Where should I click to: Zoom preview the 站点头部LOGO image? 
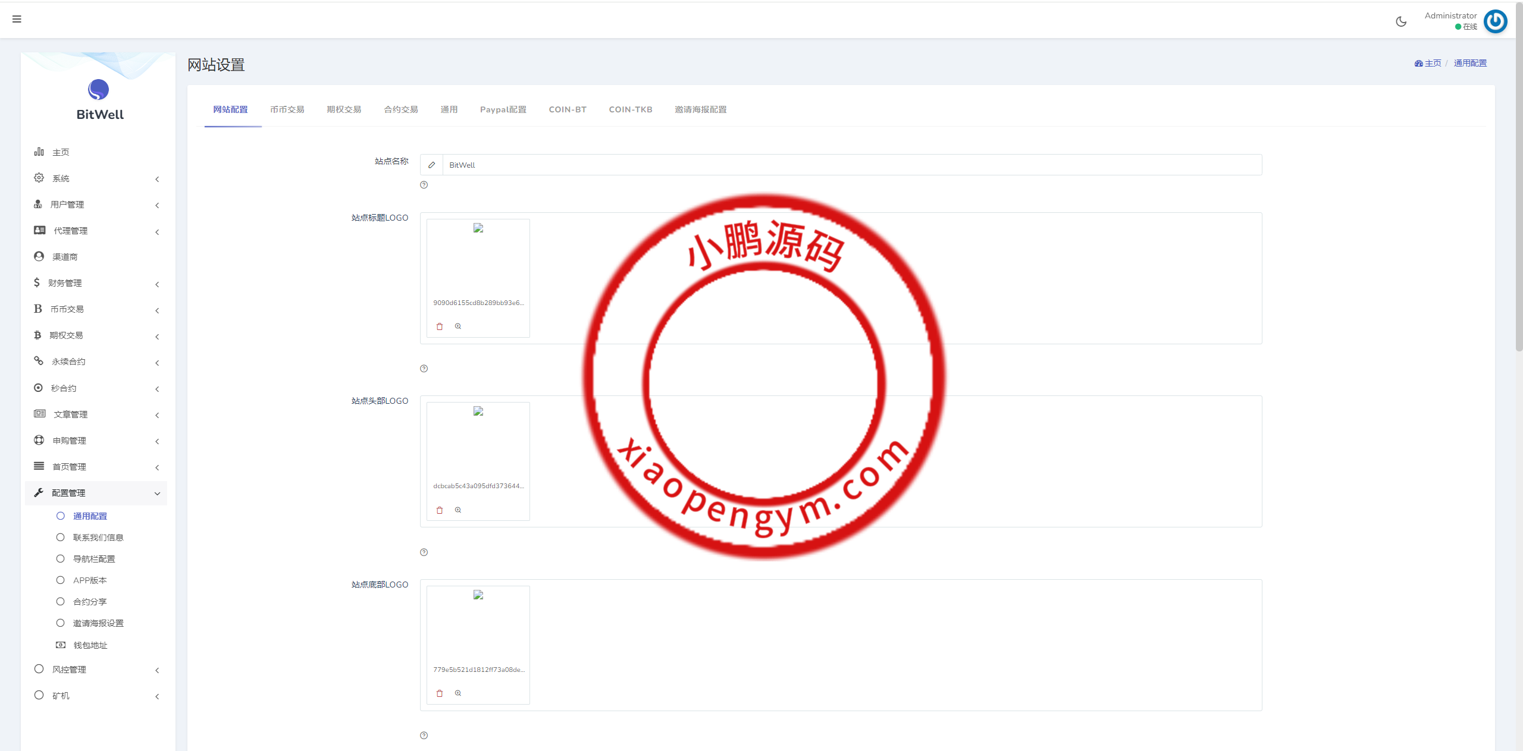pyautogui.click(x=458, y=510)
